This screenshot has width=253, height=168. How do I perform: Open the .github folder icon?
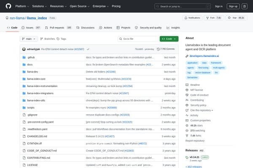24,58
